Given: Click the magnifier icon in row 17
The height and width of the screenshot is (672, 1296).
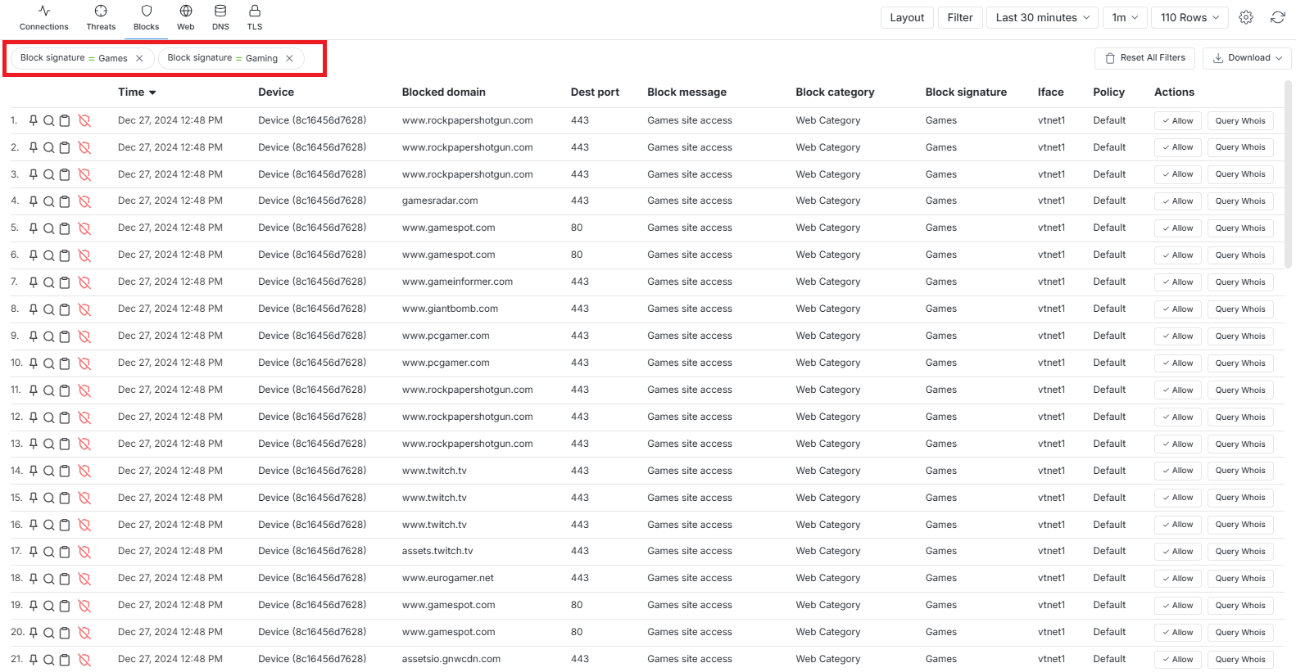Looking at the screenshot, I should click(x=49, y=552).
